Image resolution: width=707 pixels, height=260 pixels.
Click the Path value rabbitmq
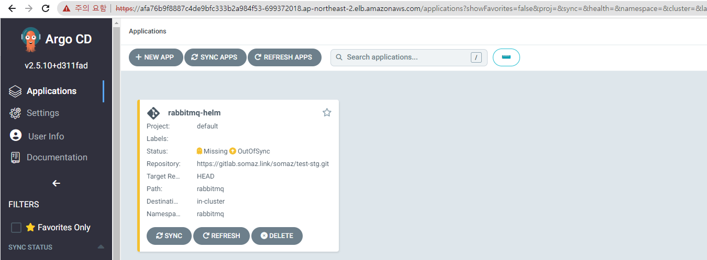tap(211, 188)
